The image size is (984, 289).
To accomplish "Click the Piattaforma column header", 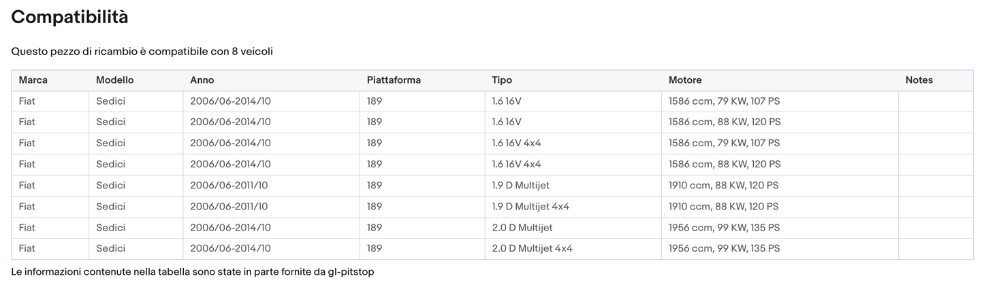I will (x=394, y=80).
